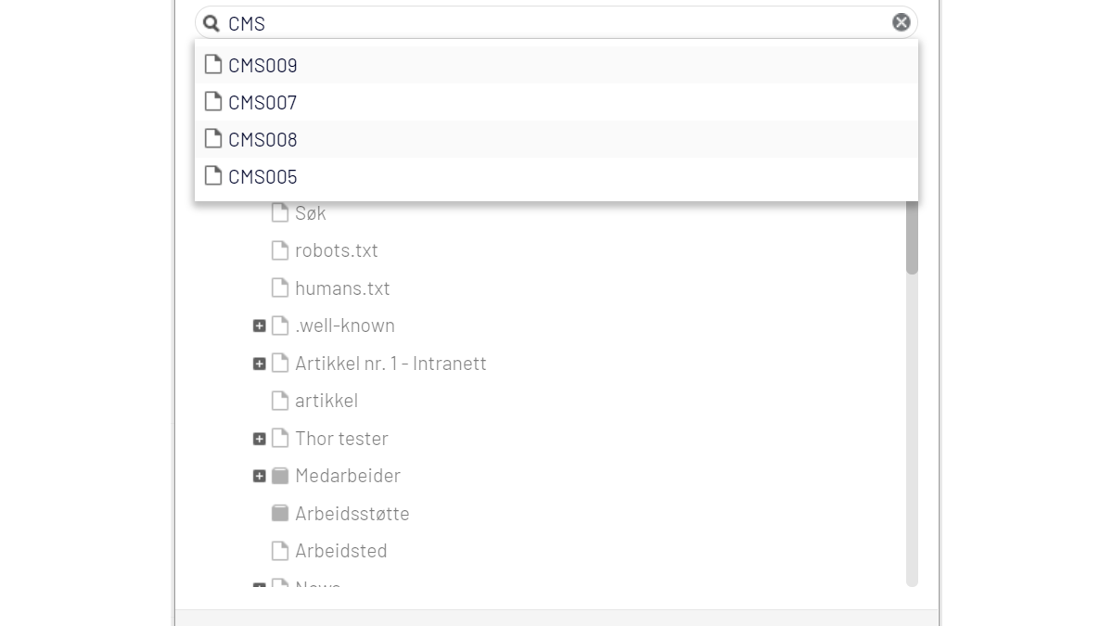Expand the Thor tester node

pyautogui.click(x=260, y=439)
